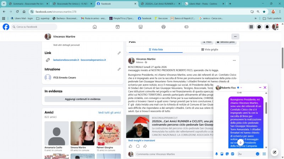This screenshot has height=159, width=284.
Task: Click Aggiungi contenuti in evidenza button
Action: (83, 99)
